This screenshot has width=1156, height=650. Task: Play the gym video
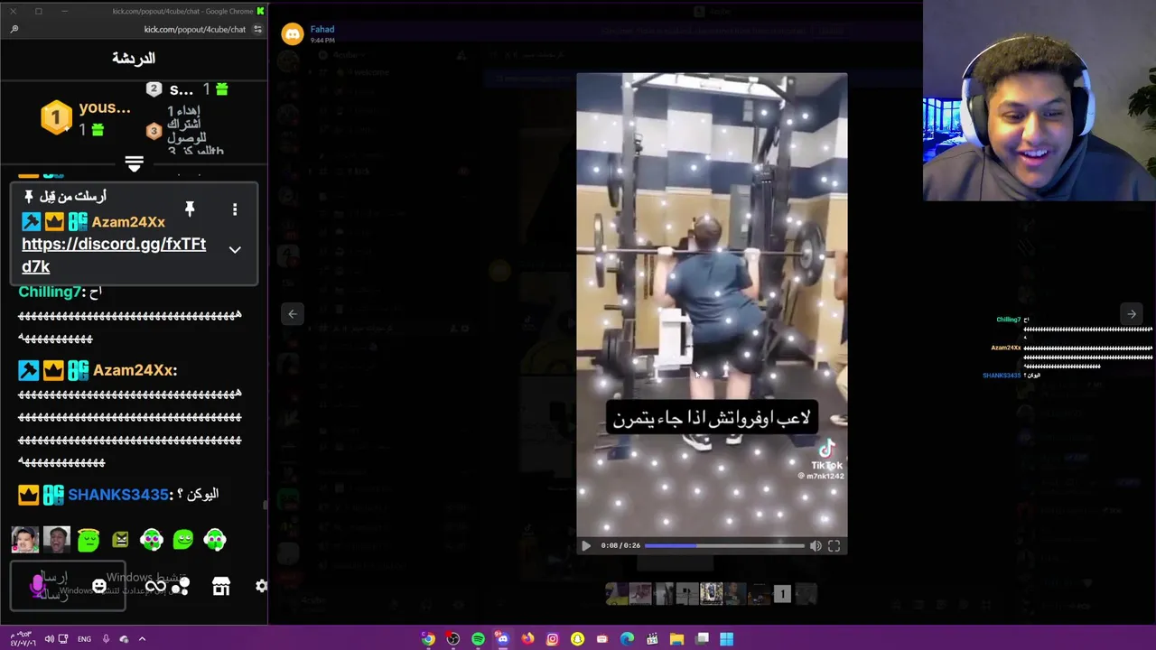[585, 545]
